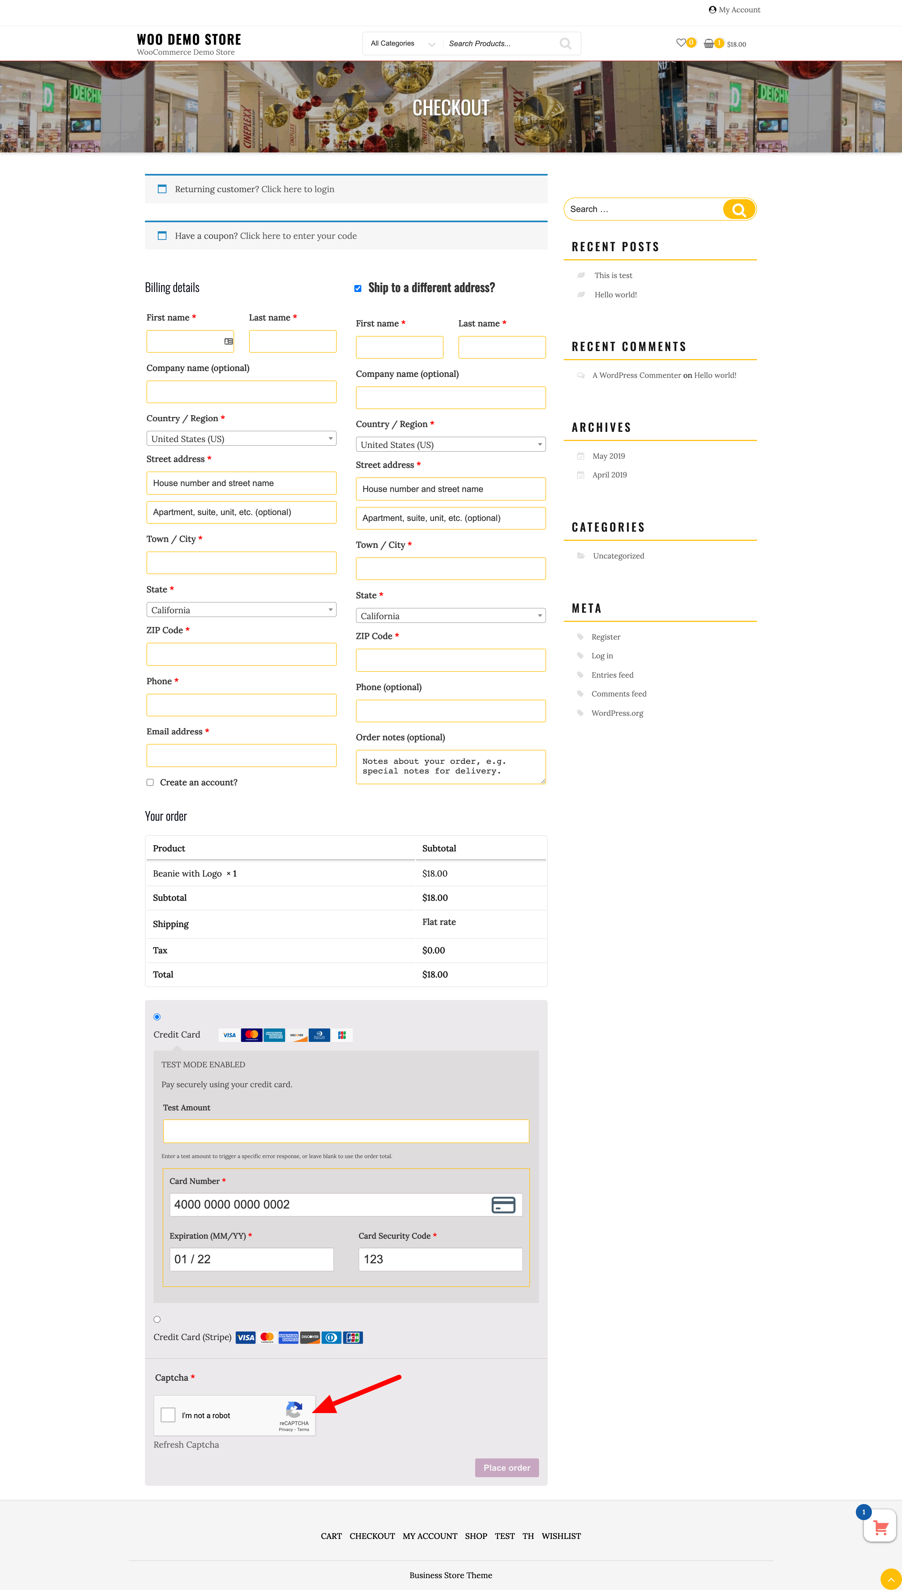The image size is (902, 1591).
Task: Open the header cart basket icon
Action: pos(709,43)
